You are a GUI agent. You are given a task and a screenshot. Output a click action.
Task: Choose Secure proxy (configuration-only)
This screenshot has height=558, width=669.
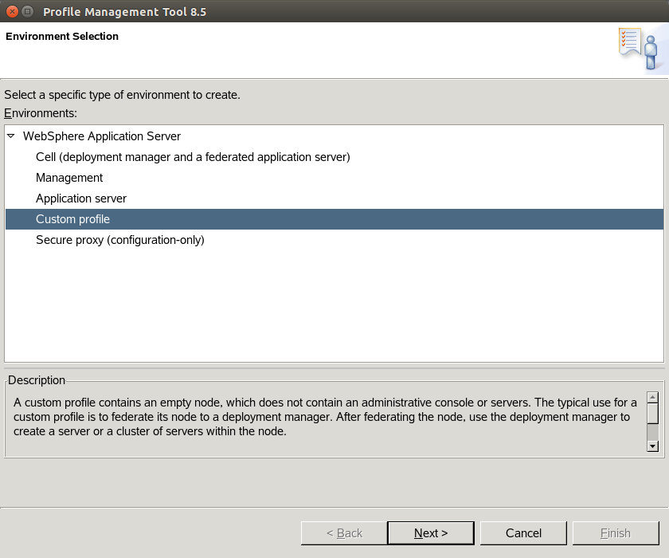[120, 240]
